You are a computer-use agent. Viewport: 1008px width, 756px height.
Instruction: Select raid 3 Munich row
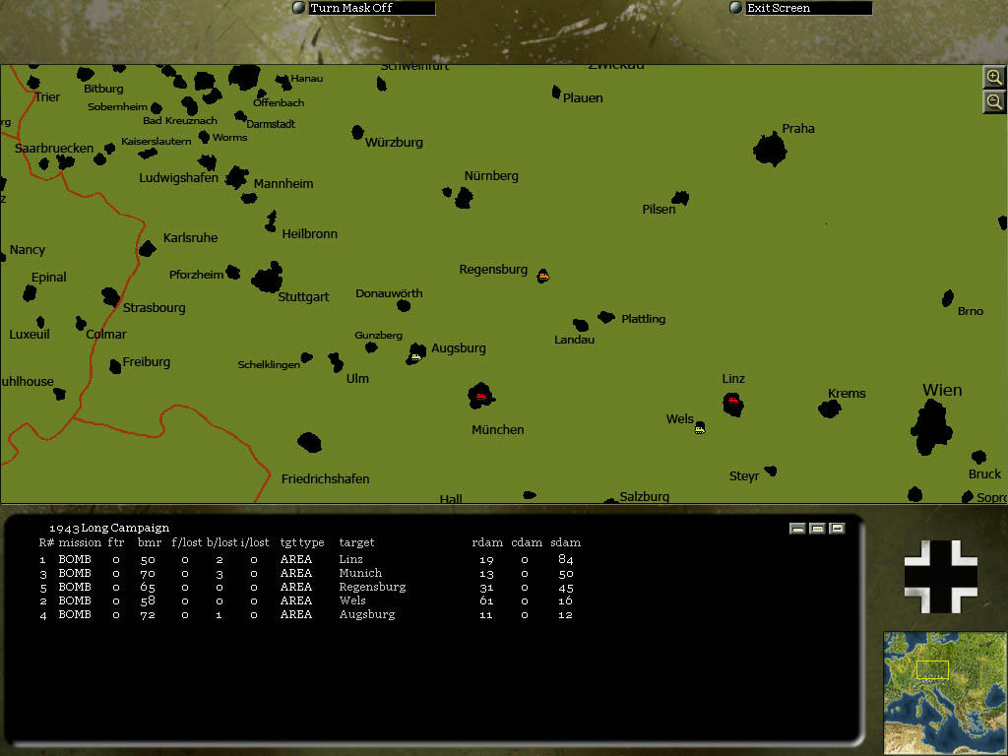(306, 573)
